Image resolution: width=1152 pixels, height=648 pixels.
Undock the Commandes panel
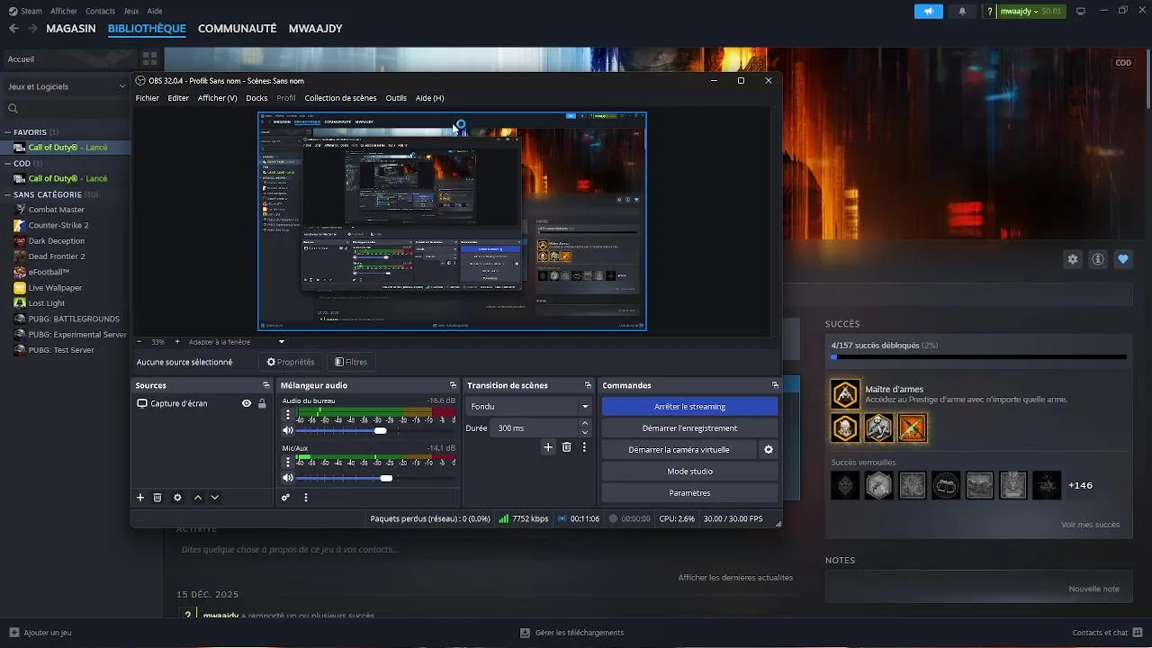(x=775, y=385)
